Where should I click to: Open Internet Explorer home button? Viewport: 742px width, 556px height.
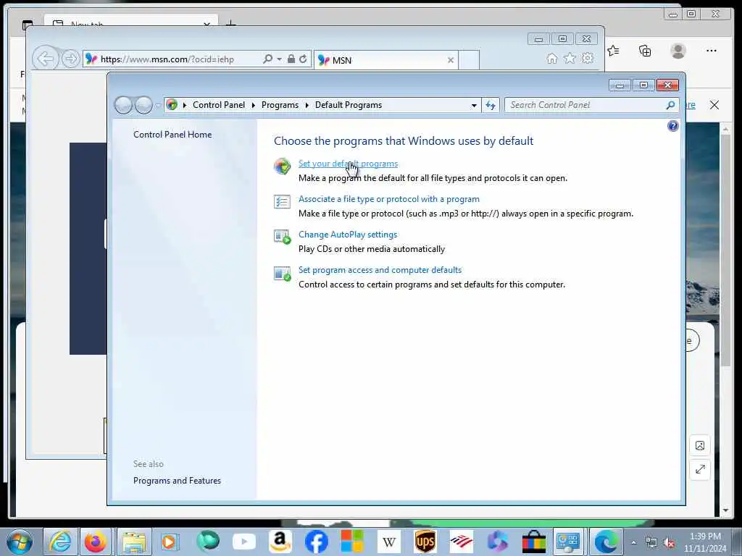coord(551,59)
